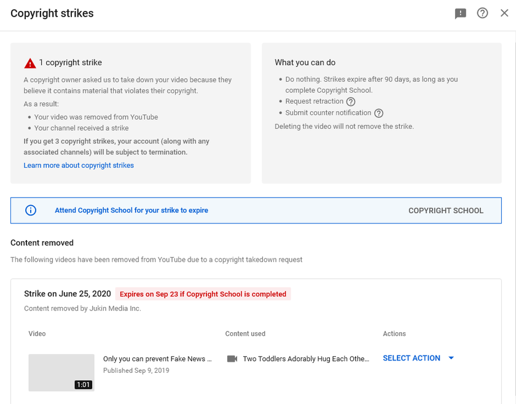Click the What you can do heading
Viewport: 516px width, 404px height.
pos(305,63)
